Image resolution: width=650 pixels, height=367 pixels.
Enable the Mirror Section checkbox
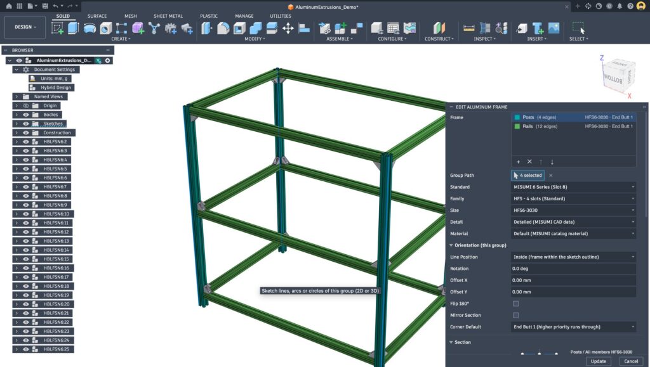pos(515,315)
